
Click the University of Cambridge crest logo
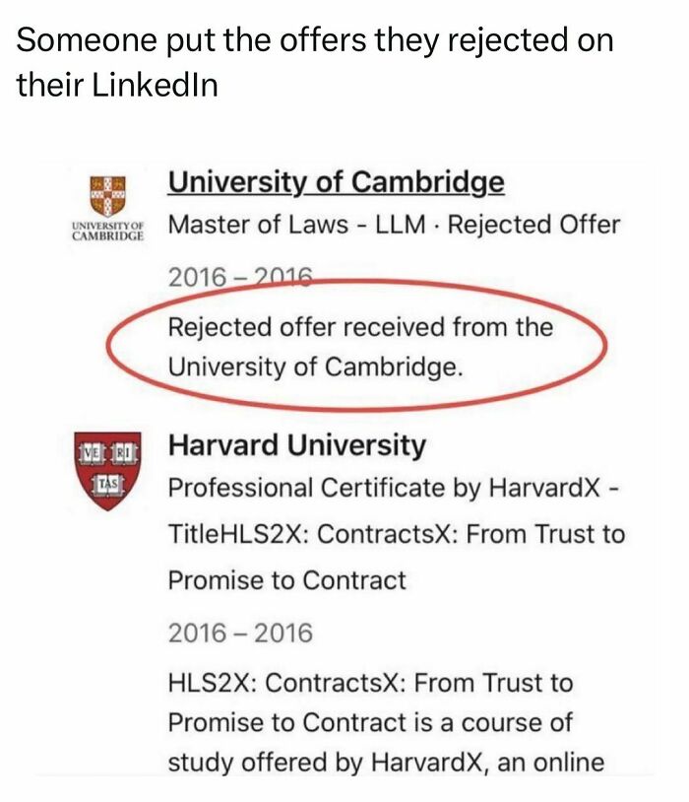108,196
